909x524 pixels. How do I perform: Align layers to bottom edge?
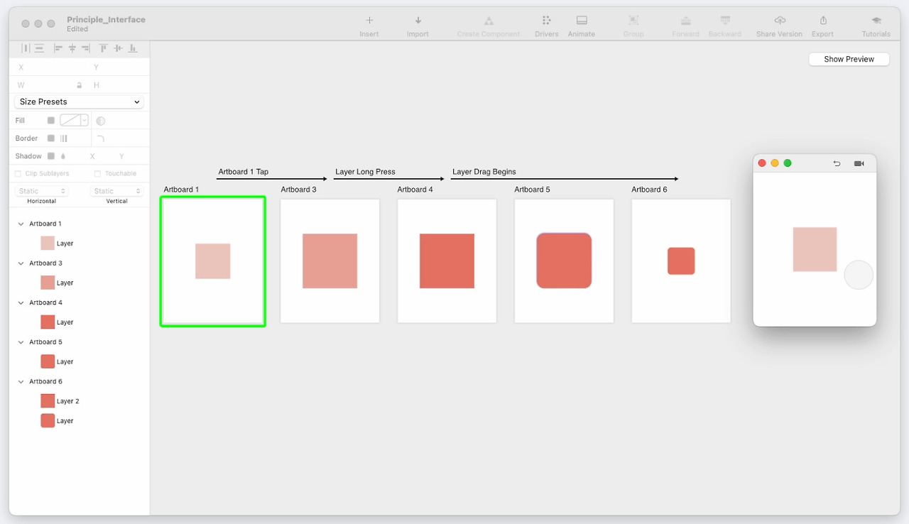pos(133,48)
